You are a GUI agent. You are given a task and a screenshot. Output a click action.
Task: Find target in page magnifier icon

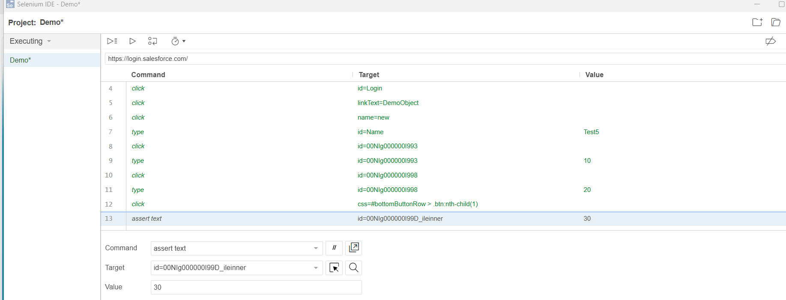354,268
